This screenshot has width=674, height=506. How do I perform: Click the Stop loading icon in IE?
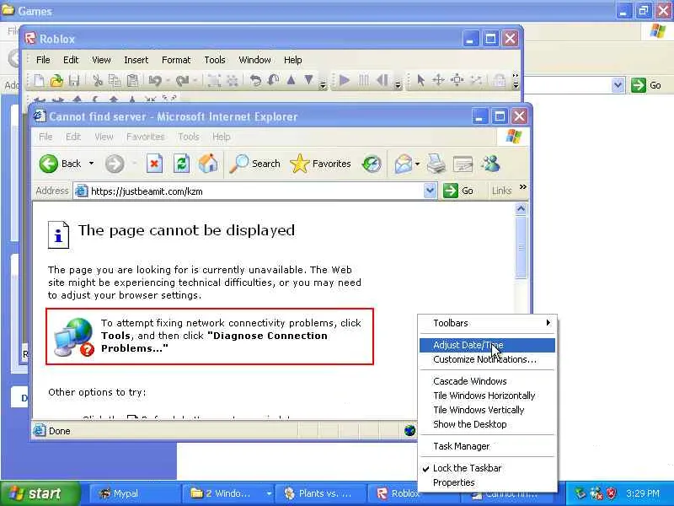[x=155, y=164]
